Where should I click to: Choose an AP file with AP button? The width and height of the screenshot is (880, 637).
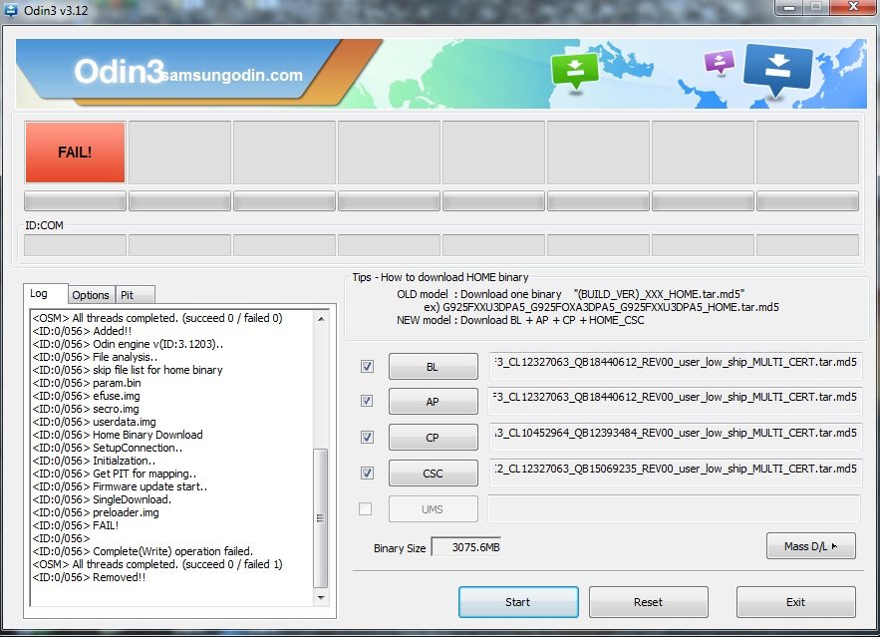(x=433, y=401)
